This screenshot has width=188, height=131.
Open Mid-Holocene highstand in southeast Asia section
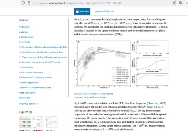click(x=41, y=52)
